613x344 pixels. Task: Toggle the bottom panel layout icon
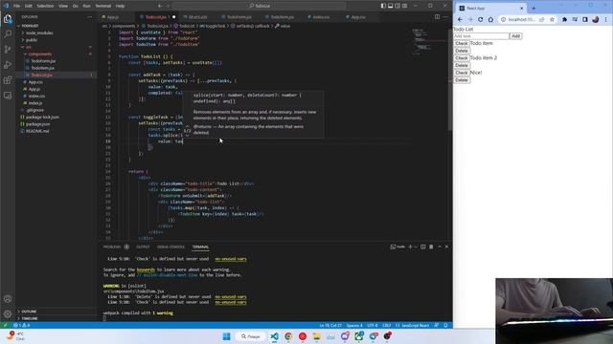390,6
